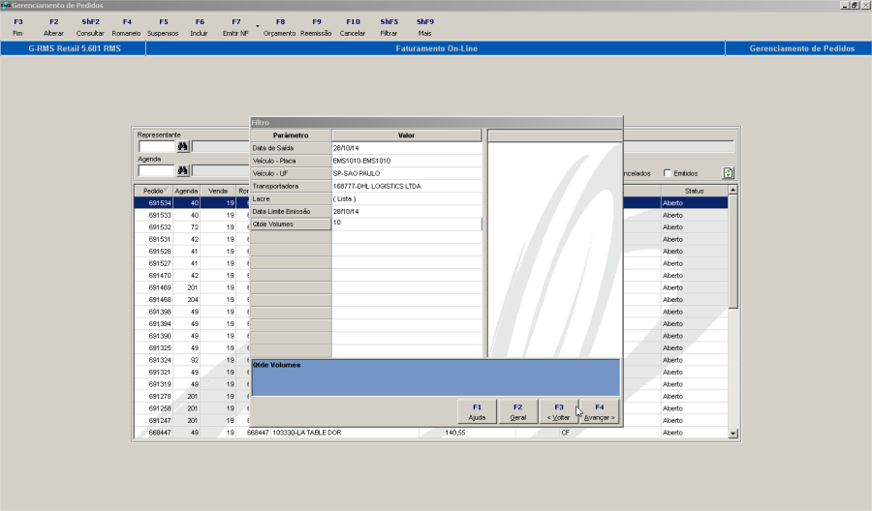Click the green refresh icon beside Emitidos

728,173
